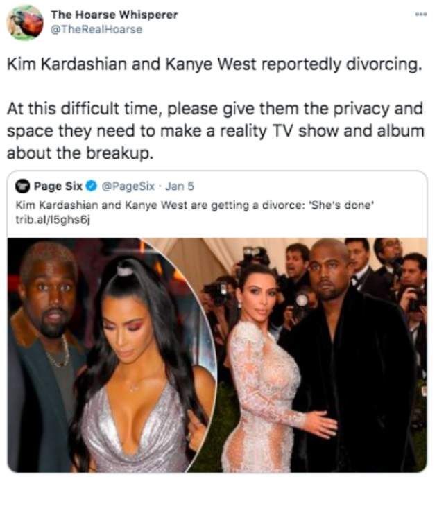Click the Page Six round logo icon

[x=23, y=186]
